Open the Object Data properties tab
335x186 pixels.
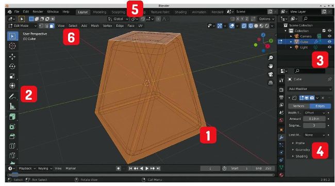tap(281, 167)
